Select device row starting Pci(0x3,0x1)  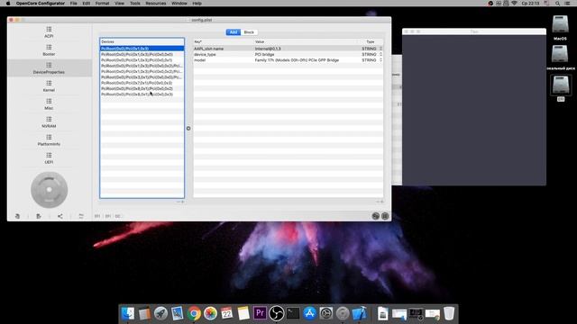[x=142, y=77]
